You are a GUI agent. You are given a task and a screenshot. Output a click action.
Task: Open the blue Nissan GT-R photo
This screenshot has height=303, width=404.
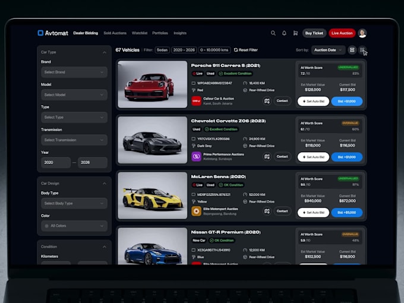pyautogui.click(x=153, y=246)
